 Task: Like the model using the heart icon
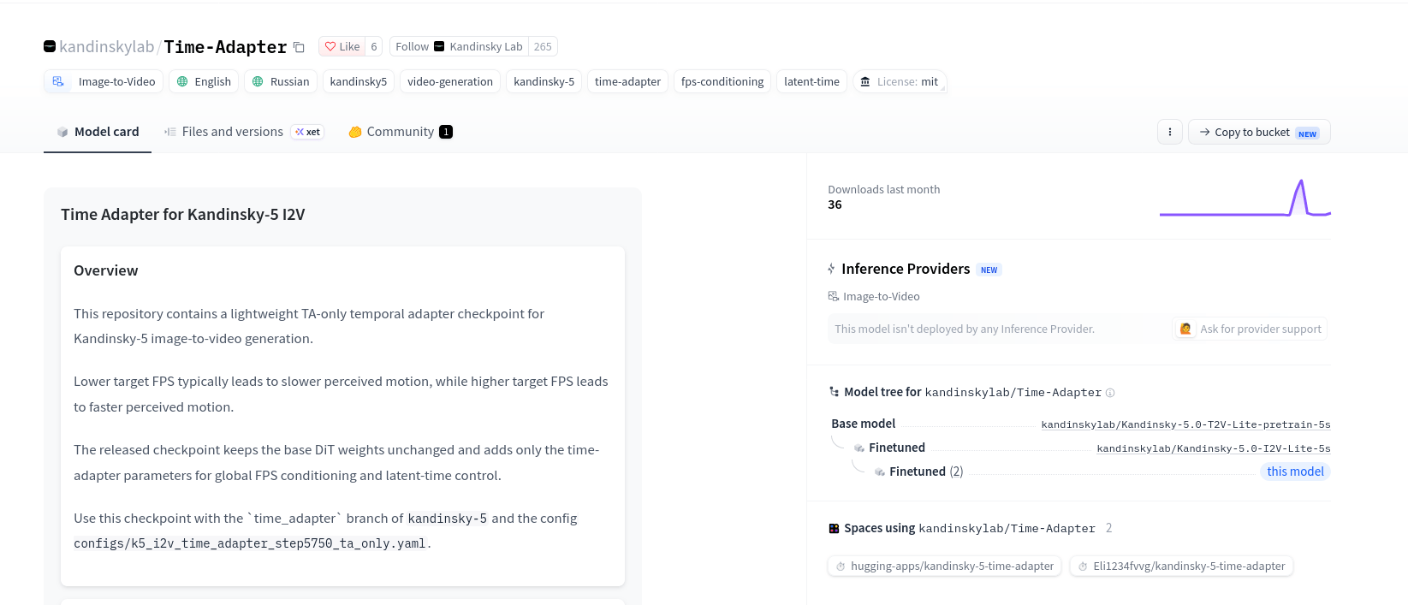pyautogui.click(x=330, y=46)
